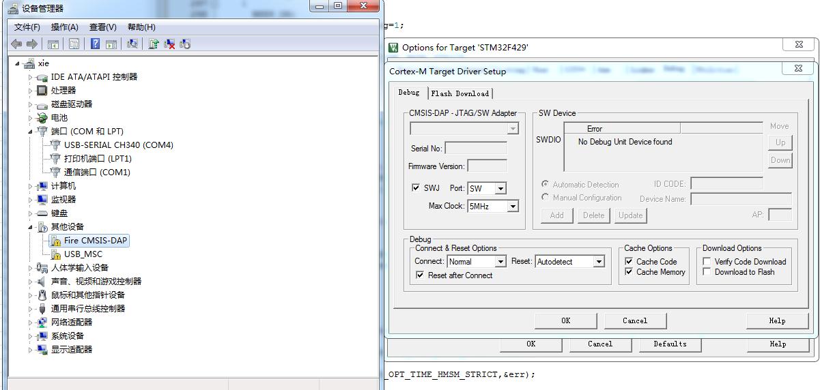Open the 操作(A) menu

tap(64, 27)
